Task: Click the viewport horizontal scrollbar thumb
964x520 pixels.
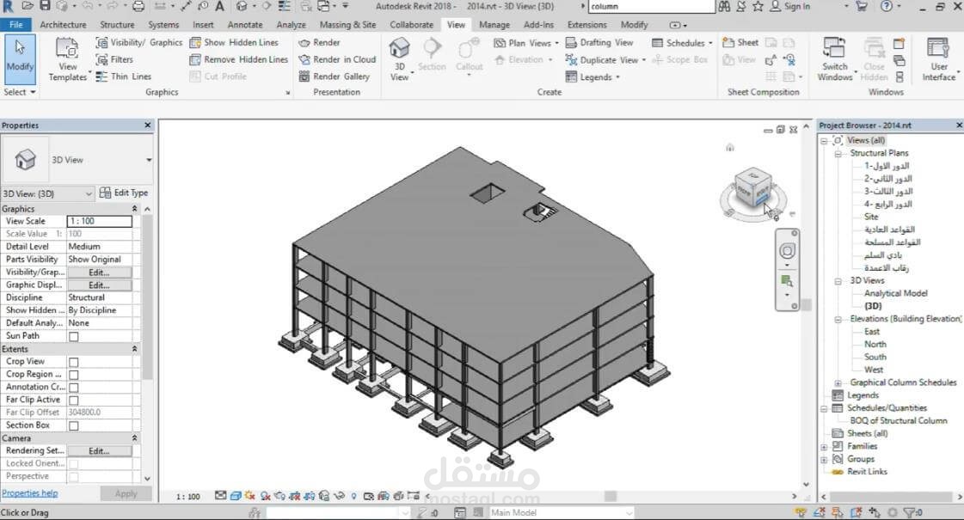Action: pos(610,495)
